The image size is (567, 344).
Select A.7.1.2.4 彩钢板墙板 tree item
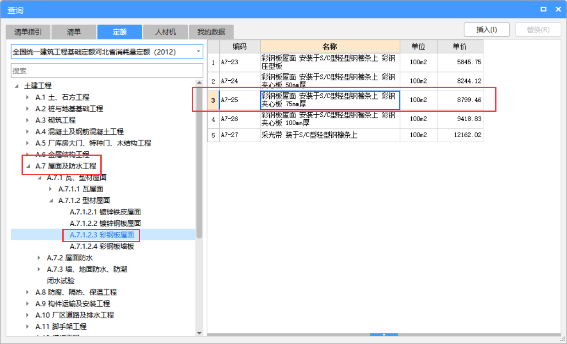pyautogui.click(x=102, y=246)
